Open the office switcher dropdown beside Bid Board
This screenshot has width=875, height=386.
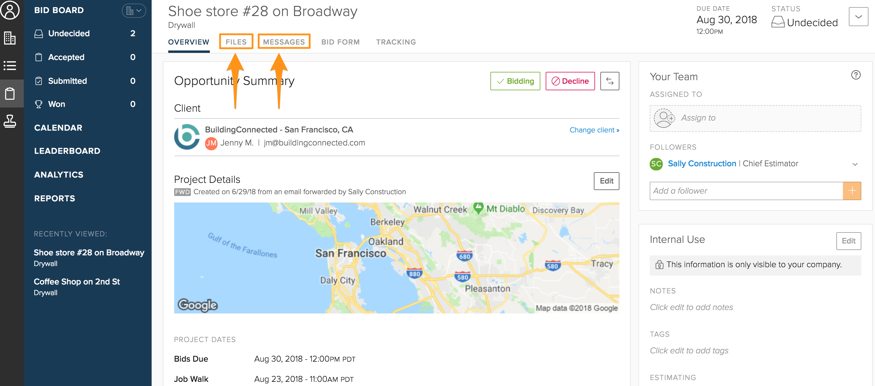click(x=134, y=10)
